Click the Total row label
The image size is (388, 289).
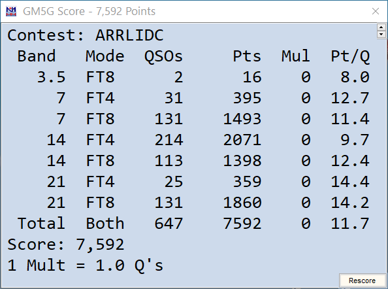point(41,224)
